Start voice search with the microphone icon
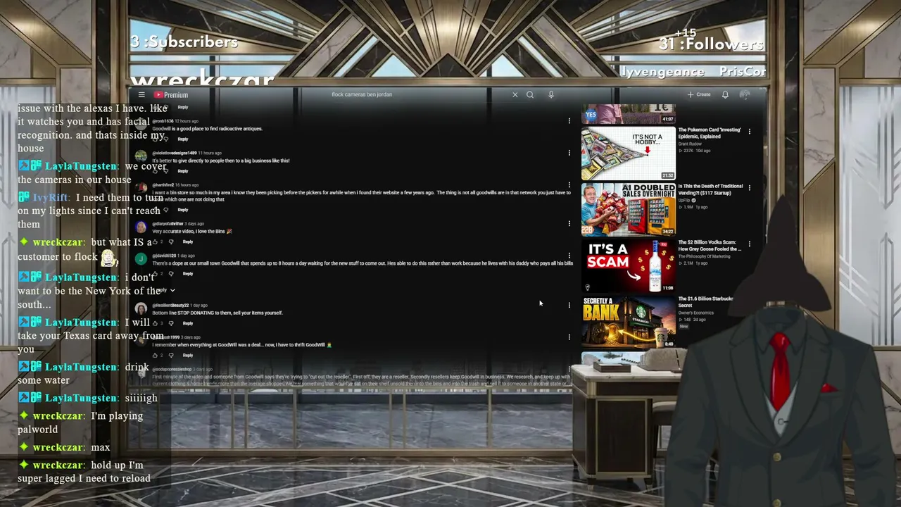This screenshot has height=507, width=901. [x=551, y=94]
